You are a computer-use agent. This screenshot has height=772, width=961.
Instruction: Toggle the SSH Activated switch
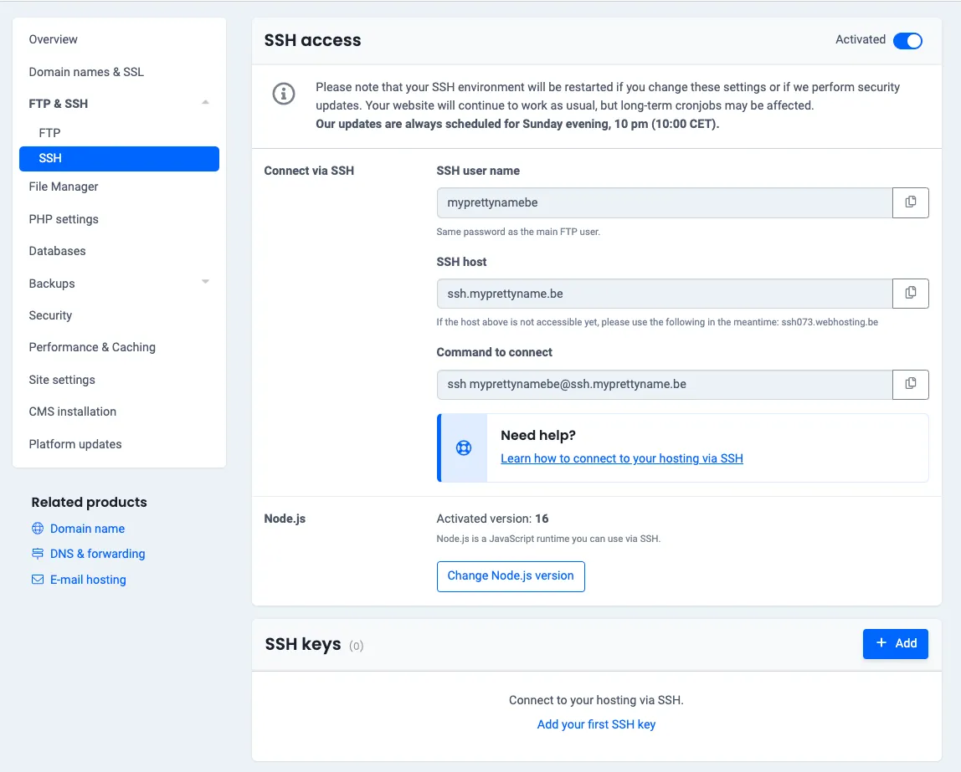click(907, 41)
